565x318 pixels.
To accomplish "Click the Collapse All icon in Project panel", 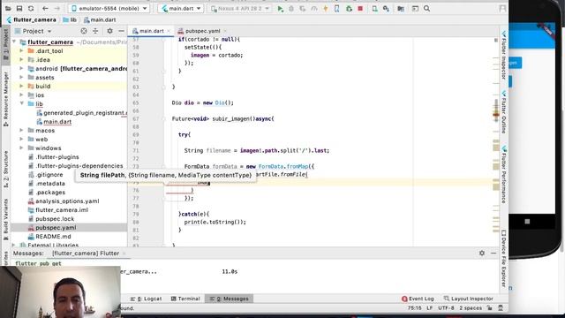I will (x=95, y=31).
